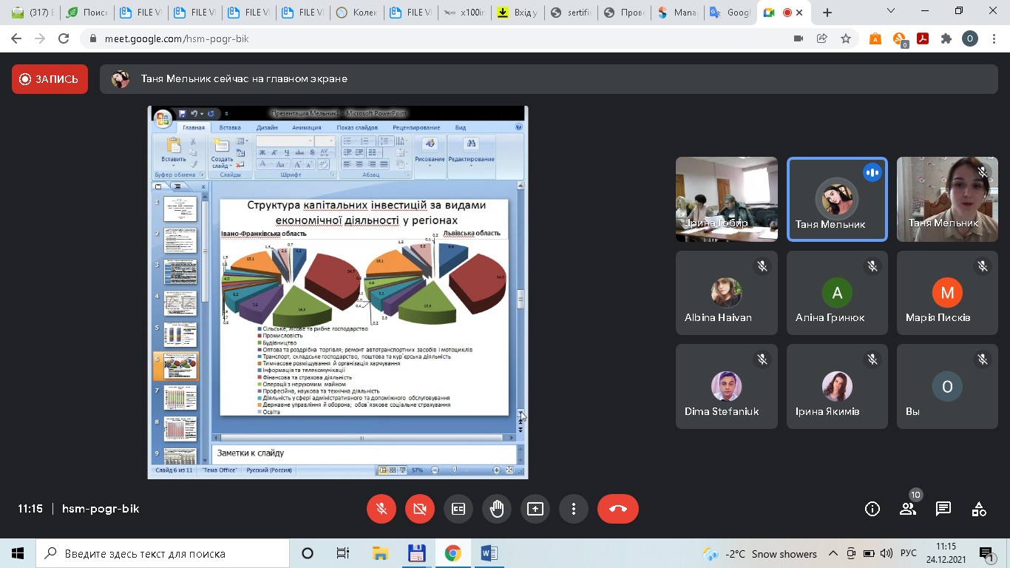Click the raise hand icon
Screen dimensions: 1010x568
tap(497, 509)
